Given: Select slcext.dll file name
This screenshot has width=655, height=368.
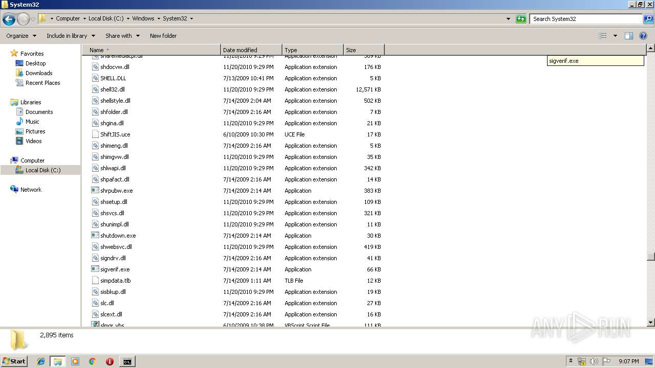Looking at the screenshot, I should point(111,314).
